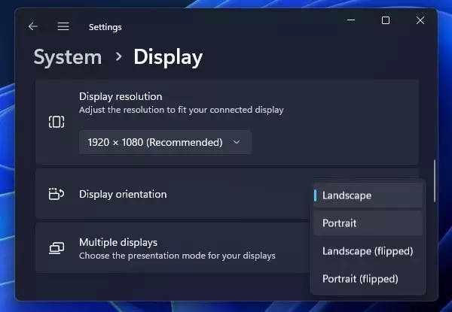Click the Display resolution heading

click(121, 97)
